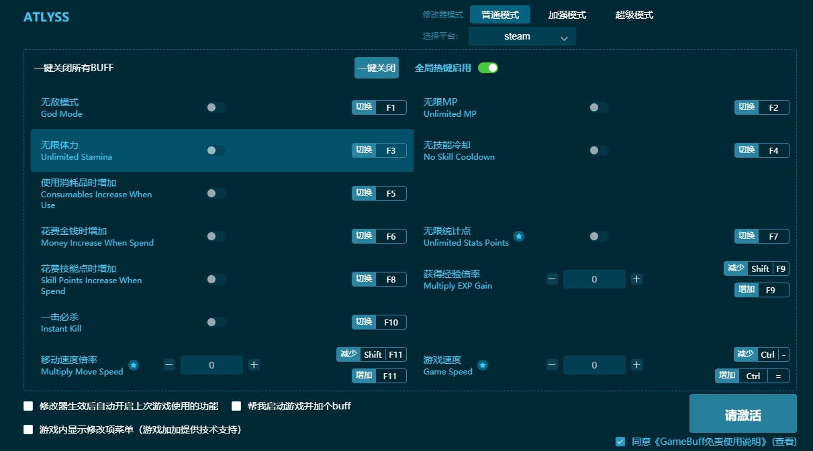The height and width of the screenshot is (451, 813).
Task: Enable the God Mode toggle switch
Action: coord(216,107)
